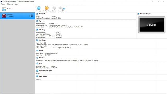
Task: Open the Machine menu
Action: tap(10, 4)
